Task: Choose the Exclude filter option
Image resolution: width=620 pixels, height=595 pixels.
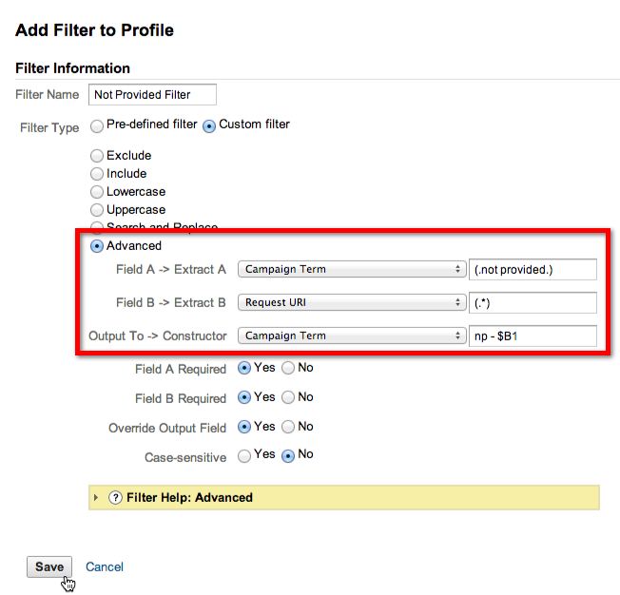Action: (x=97, y=156)
